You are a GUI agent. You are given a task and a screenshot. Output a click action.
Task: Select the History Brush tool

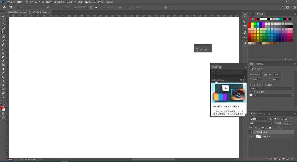pos(3,57)
